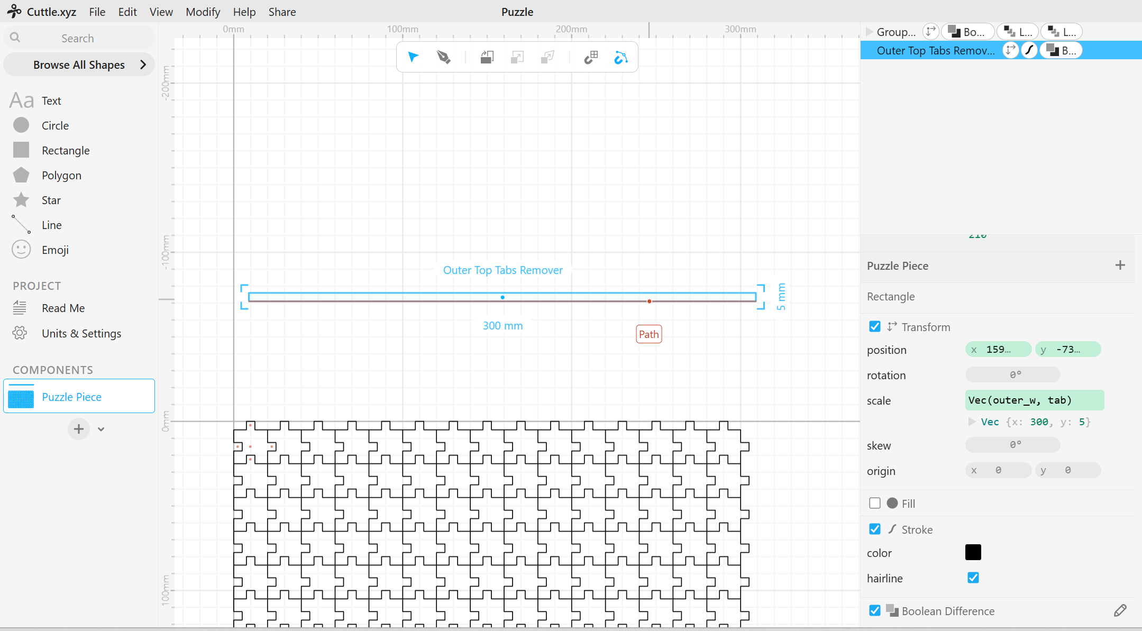The width and height of the screenshot is (1142, 631).
Task: Toggle the snap-to-grid magnet icon
Action: coord(591,57)
